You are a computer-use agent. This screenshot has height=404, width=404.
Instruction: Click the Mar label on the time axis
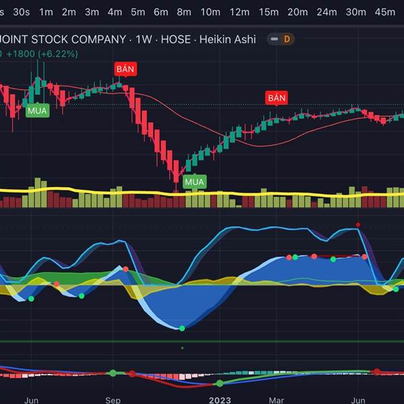click(277, 400)
